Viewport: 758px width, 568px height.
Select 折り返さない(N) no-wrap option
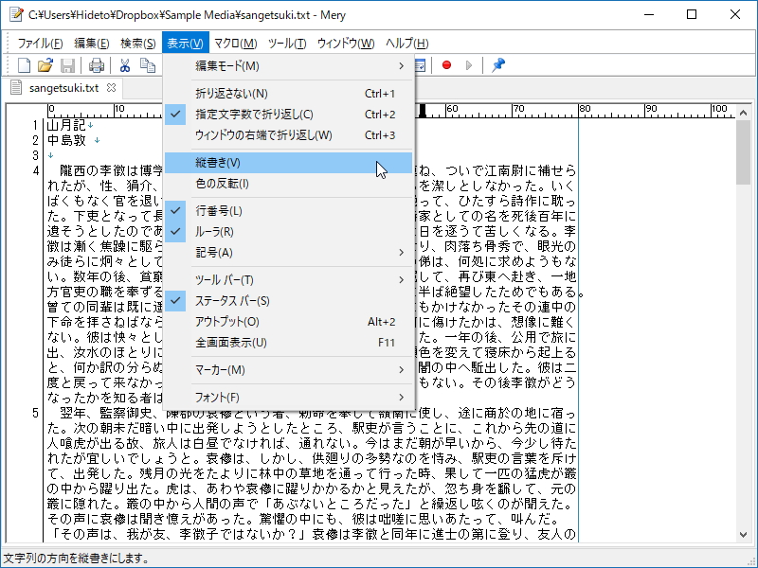point(289,93)
